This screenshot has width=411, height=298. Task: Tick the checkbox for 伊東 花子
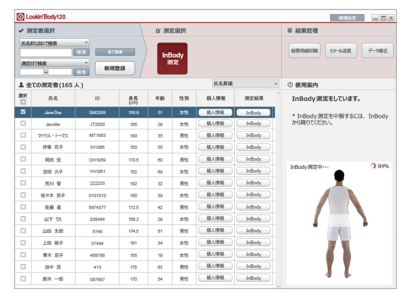[x=23, y=147]
